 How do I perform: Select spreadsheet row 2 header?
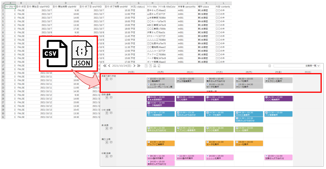click(3, 10)
